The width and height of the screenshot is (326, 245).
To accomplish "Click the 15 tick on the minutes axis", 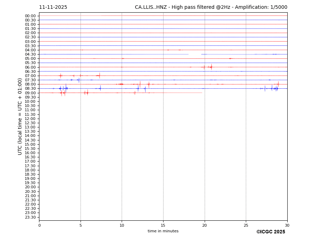I will tap(163, 225).
